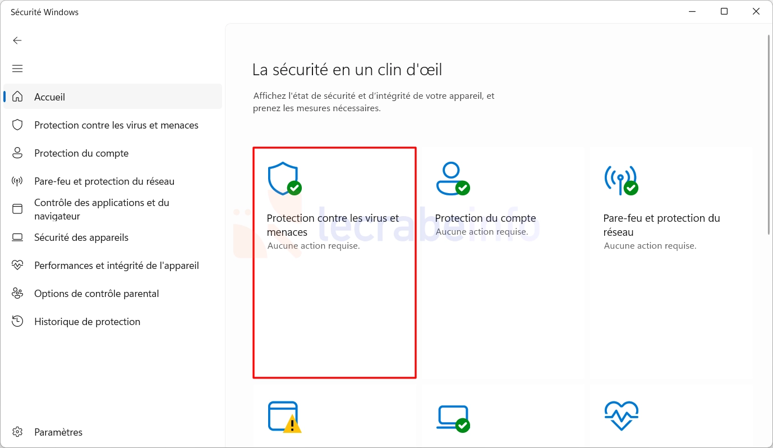Select Accueil in the sidebar

tap(113, 97)
